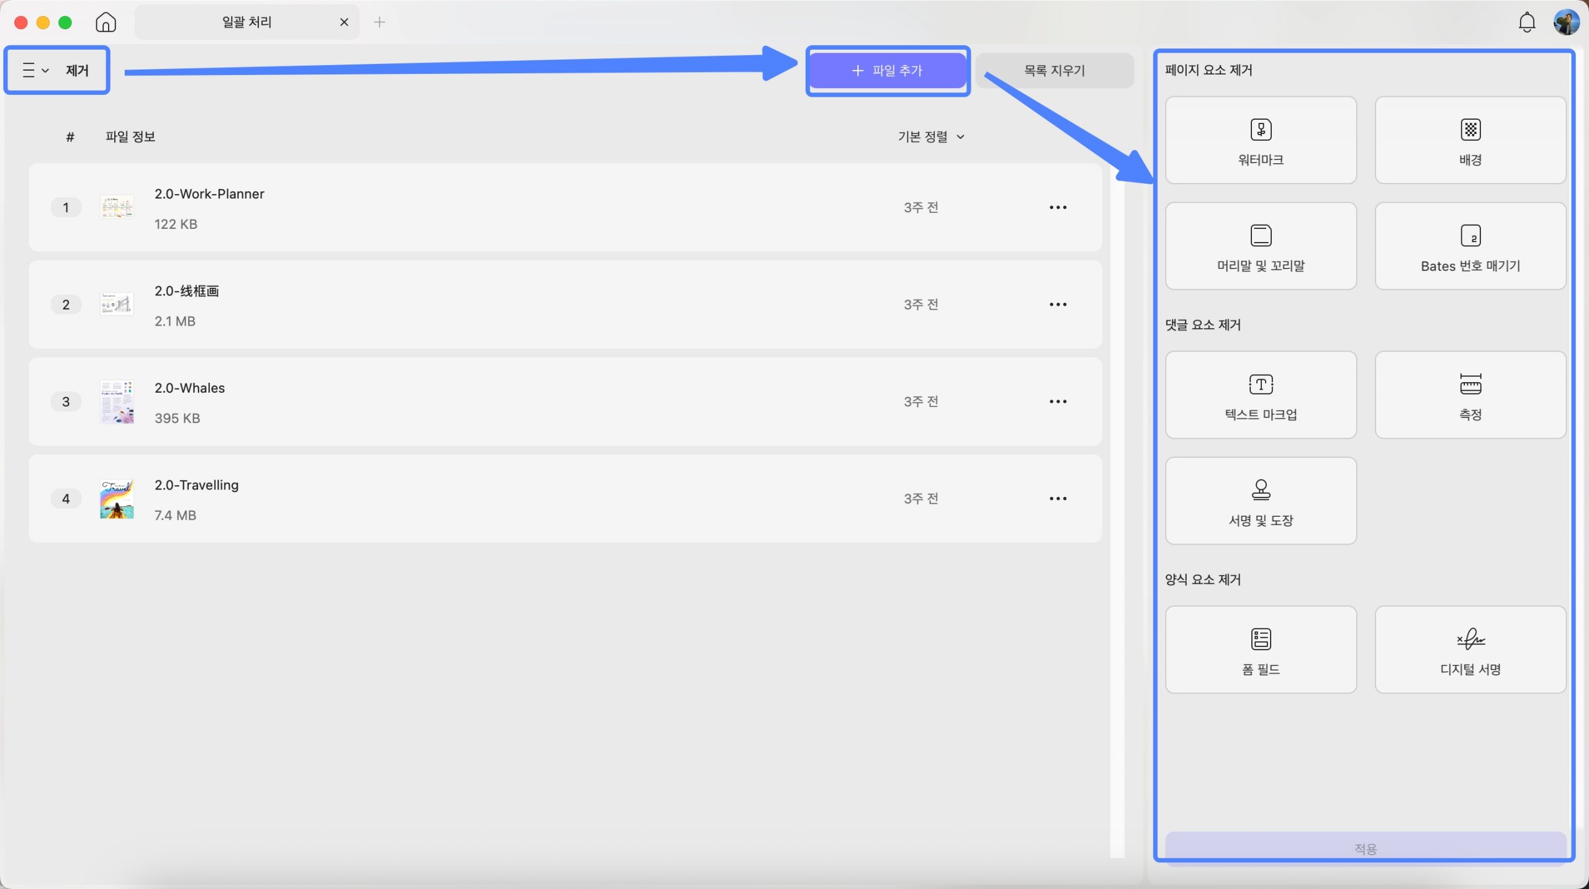Click the 2.0-线框画 file thumbnail

click(x=117, y=305)
